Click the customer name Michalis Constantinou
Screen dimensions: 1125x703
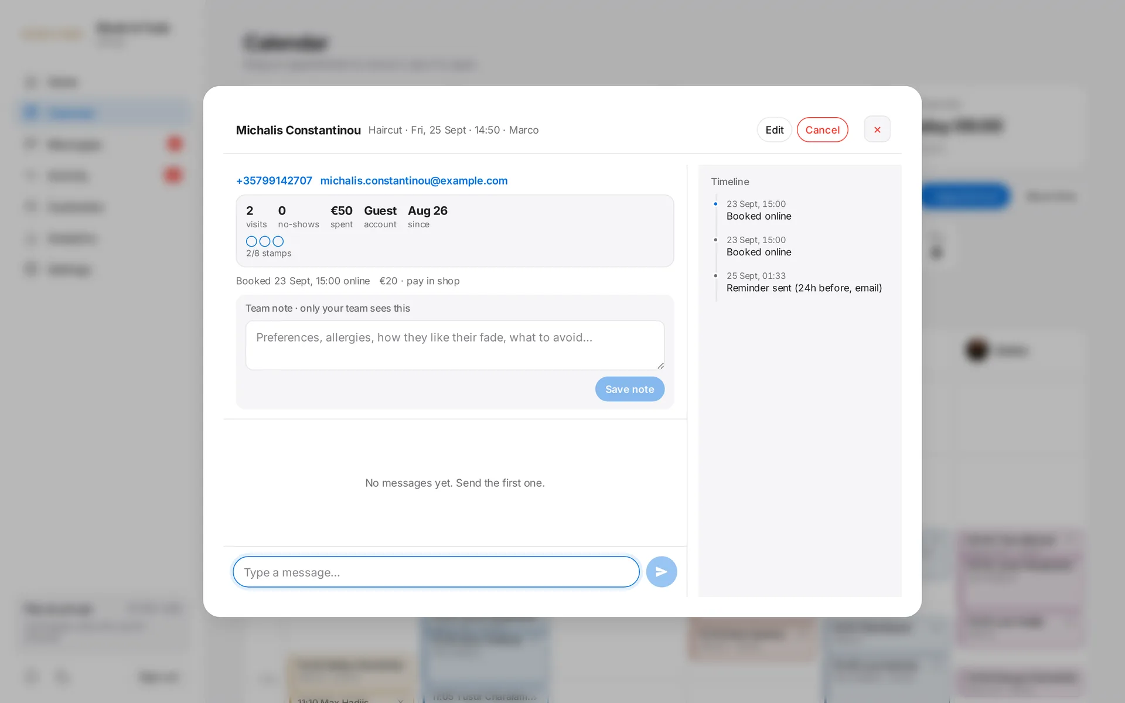(298, 130)
